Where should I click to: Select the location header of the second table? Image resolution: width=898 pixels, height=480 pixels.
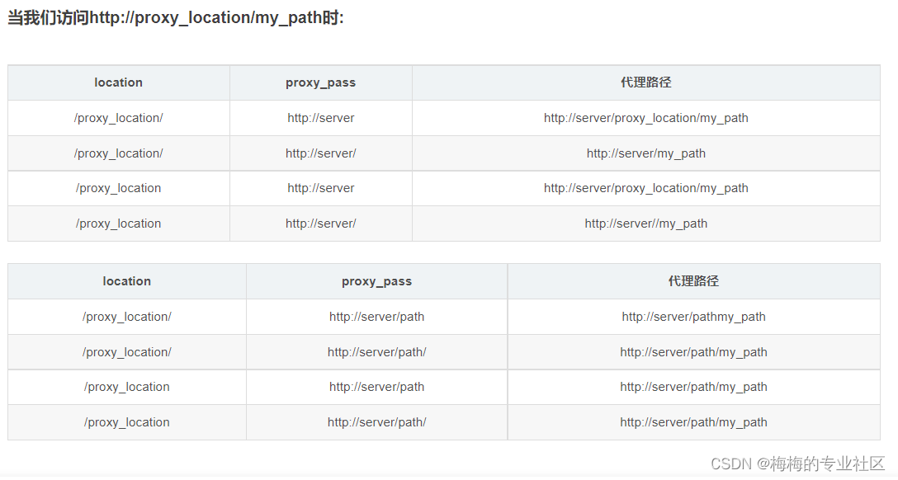coord(126,281)
